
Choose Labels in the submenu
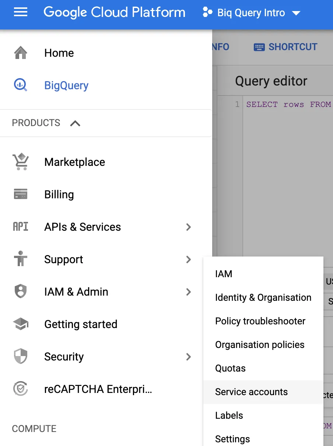(263, 415)
